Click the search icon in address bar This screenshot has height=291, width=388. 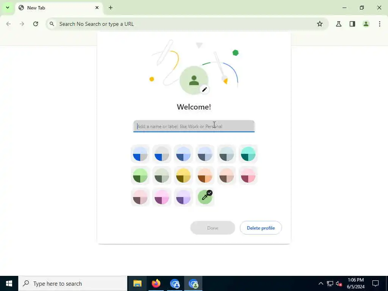click(52, 24)
